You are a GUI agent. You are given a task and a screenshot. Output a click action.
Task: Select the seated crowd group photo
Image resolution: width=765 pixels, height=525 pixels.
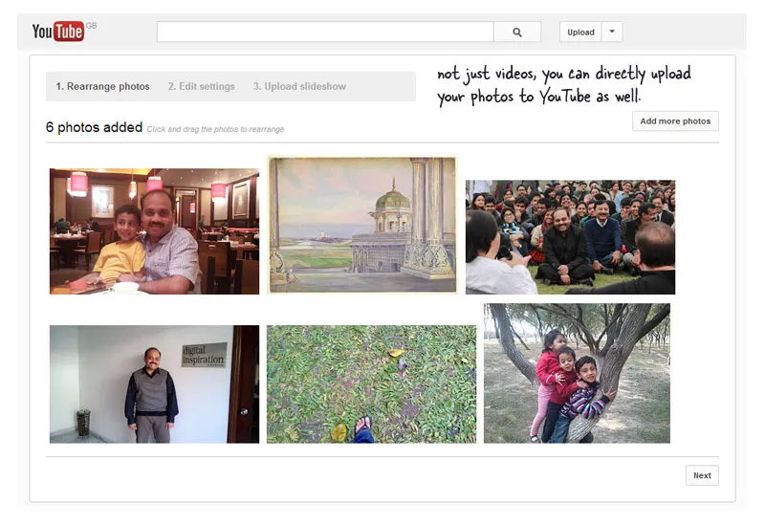coord(570,237)
